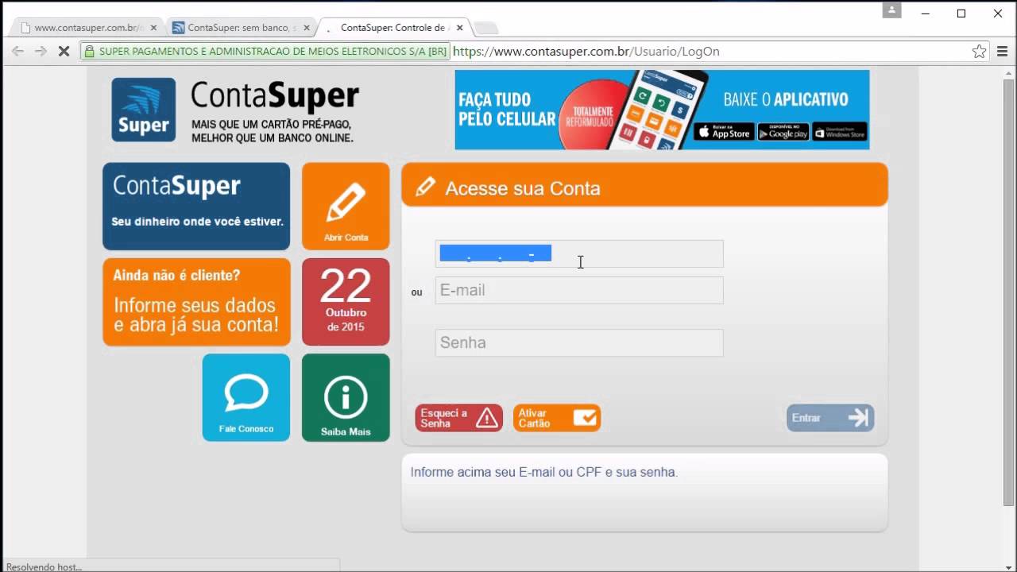Click the ContaSuper Super logo
The image size is (1017, 572).
coord(144,110)
